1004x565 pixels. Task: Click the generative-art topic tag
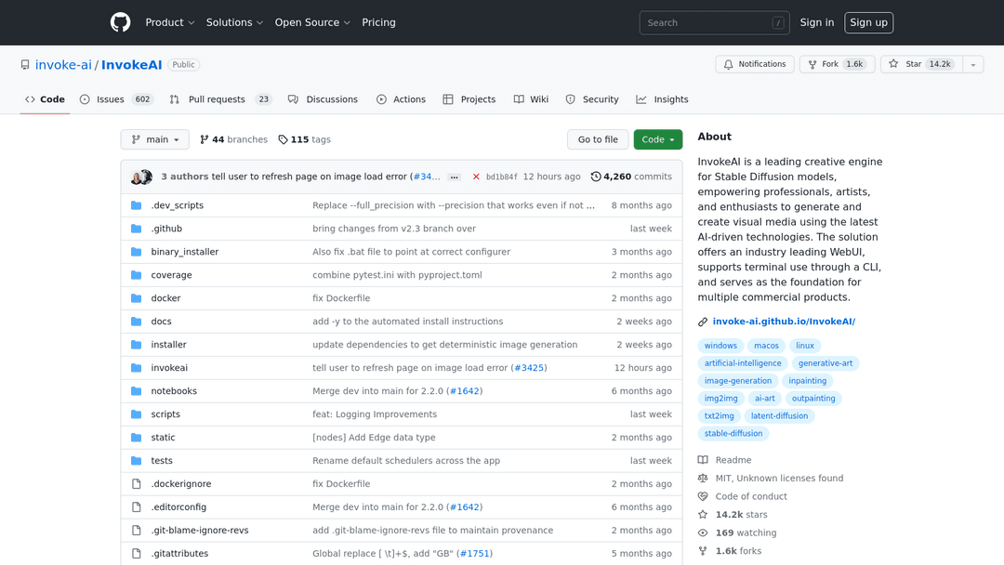point(825,363)
